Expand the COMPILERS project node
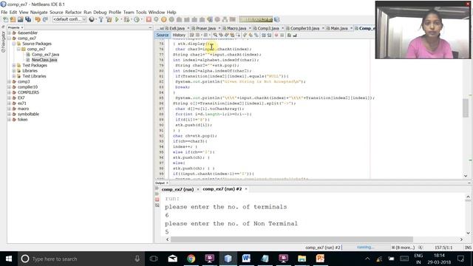 coord(10,92)
